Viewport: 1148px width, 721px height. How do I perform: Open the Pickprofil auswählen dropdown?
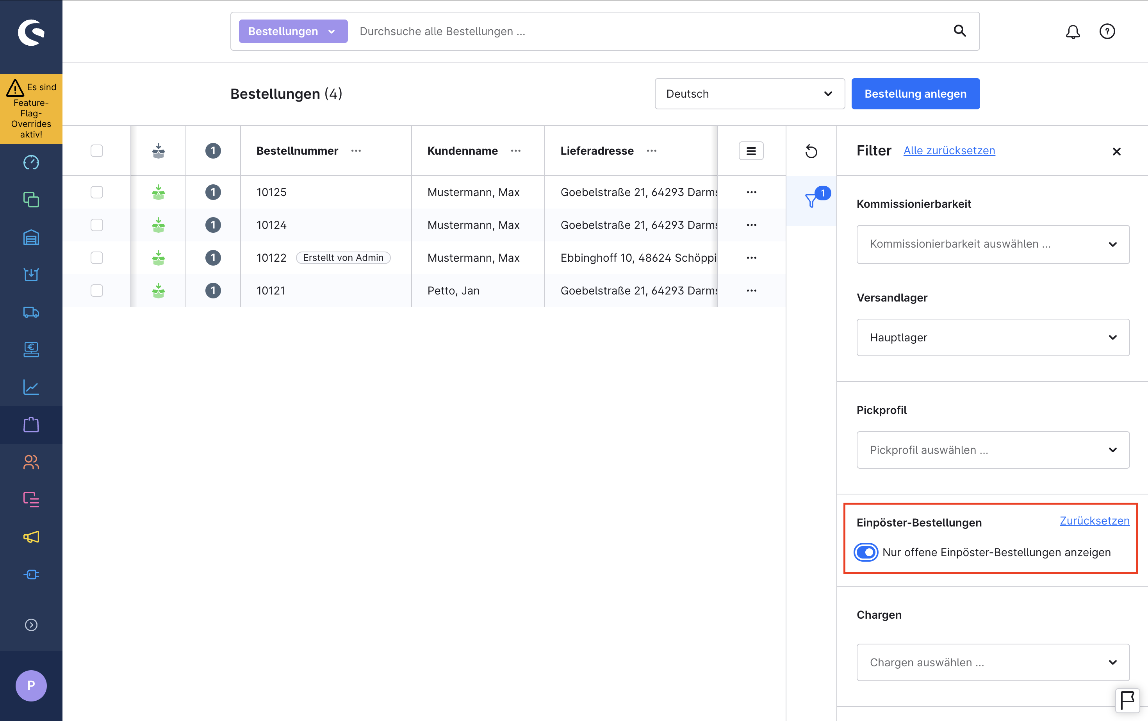993,450
